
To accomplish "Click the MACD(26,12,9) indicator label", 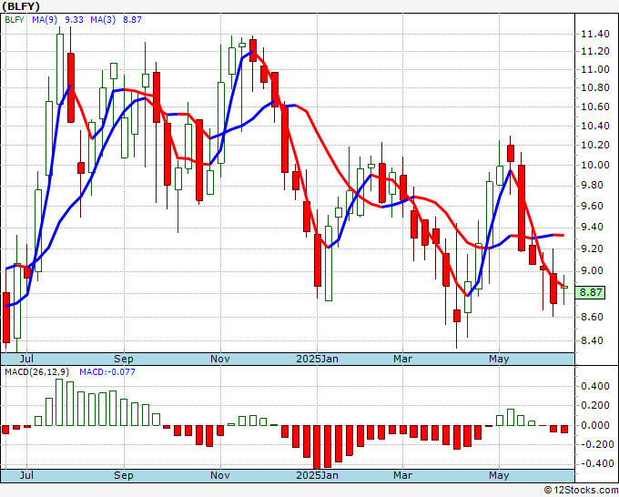I will pyautogui.click(x=38, y=372).
